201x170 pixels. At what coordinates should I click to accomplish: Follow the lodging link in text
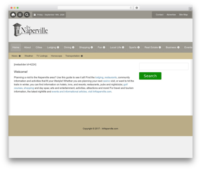point(99,78)
